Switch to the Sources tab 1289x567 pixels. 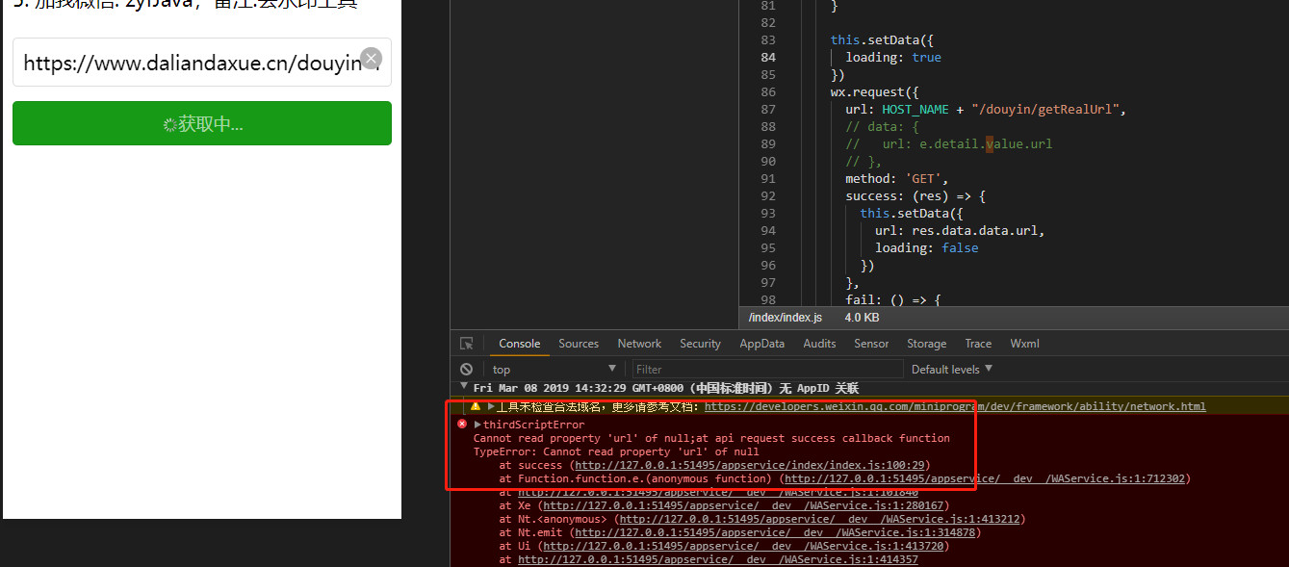coord(579,344)
